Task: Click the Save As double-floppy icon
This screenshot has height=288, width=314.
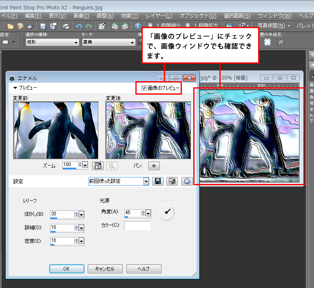Action: [53, 26]
